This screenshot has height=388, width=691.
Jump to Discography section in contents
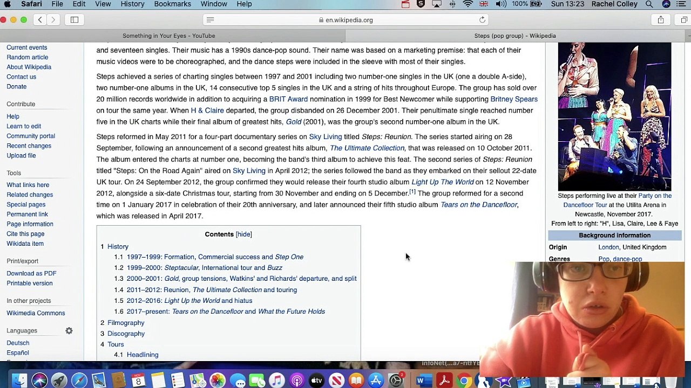tap(126, 334)
